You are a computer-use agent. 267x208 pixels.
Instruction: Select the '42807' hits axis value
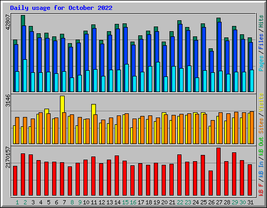pos(8,22)
